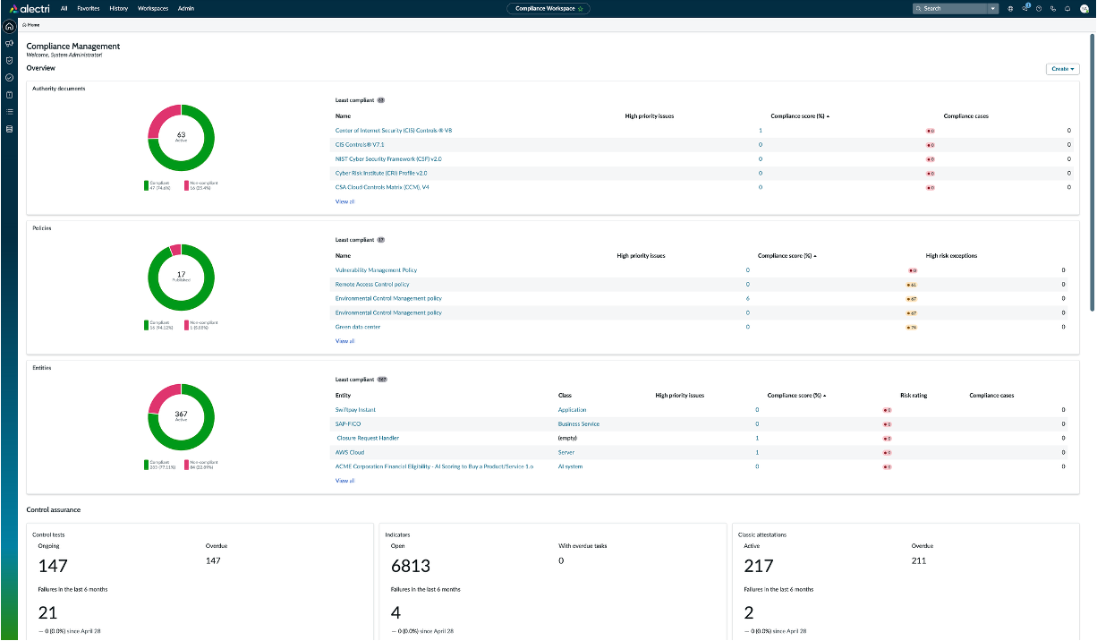This screenshot has height=641, width=1097.
Task: Open Remote Access Control policy
Action: click(372, 285)
